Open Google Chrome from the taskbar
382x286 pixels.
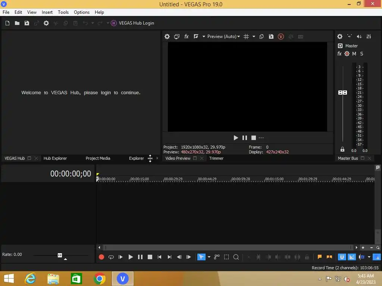99,279
